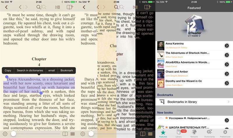
Task: Tap page progress slider knob in first reader
Action: point(13,134)
